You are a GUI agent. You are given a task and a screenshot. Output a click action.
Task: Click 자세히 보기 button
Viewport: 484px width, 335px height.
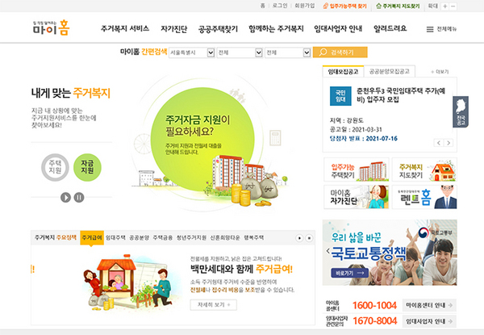coord(214,305)
